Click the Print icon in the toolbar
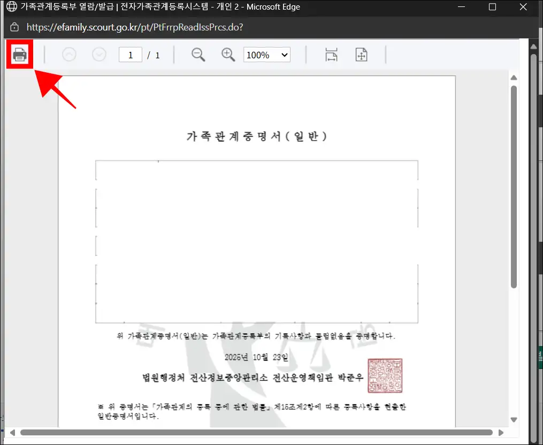Image resolution: width=543 pixels, height=445 pixels. click(x=19, y=54)
